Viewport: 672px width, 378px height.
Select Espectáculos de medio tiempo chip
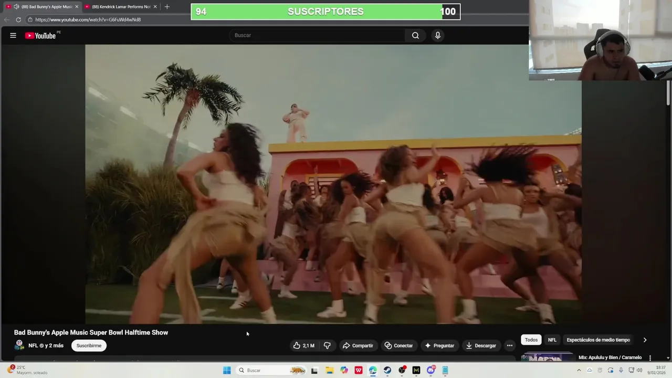coord(598,340)
